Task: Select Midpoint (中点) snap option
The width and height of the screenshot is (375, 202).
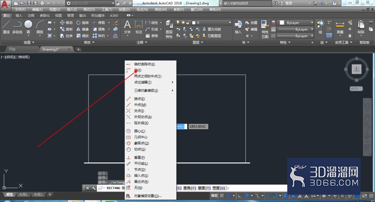Action: pyautogui.click(x=151, y=105)
